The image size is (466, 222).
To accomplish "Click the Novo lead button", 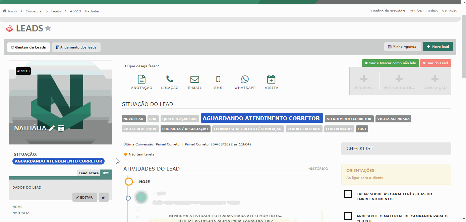I will (438, 46).
